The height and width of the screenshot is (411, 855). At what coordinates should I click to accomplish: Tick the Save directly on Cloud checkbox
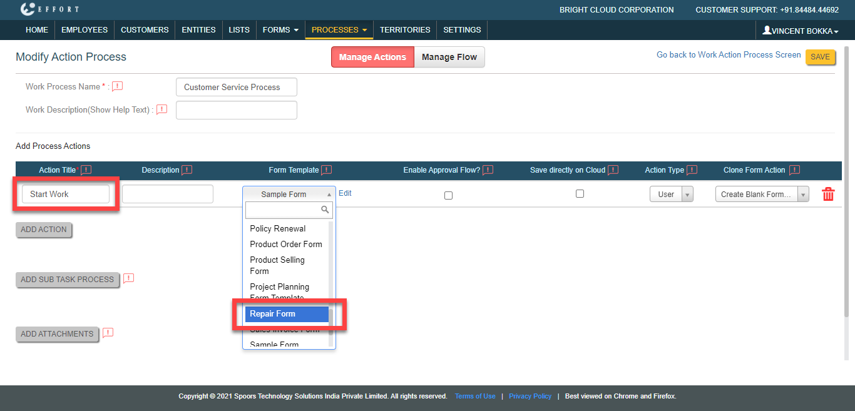pos(580,194)
